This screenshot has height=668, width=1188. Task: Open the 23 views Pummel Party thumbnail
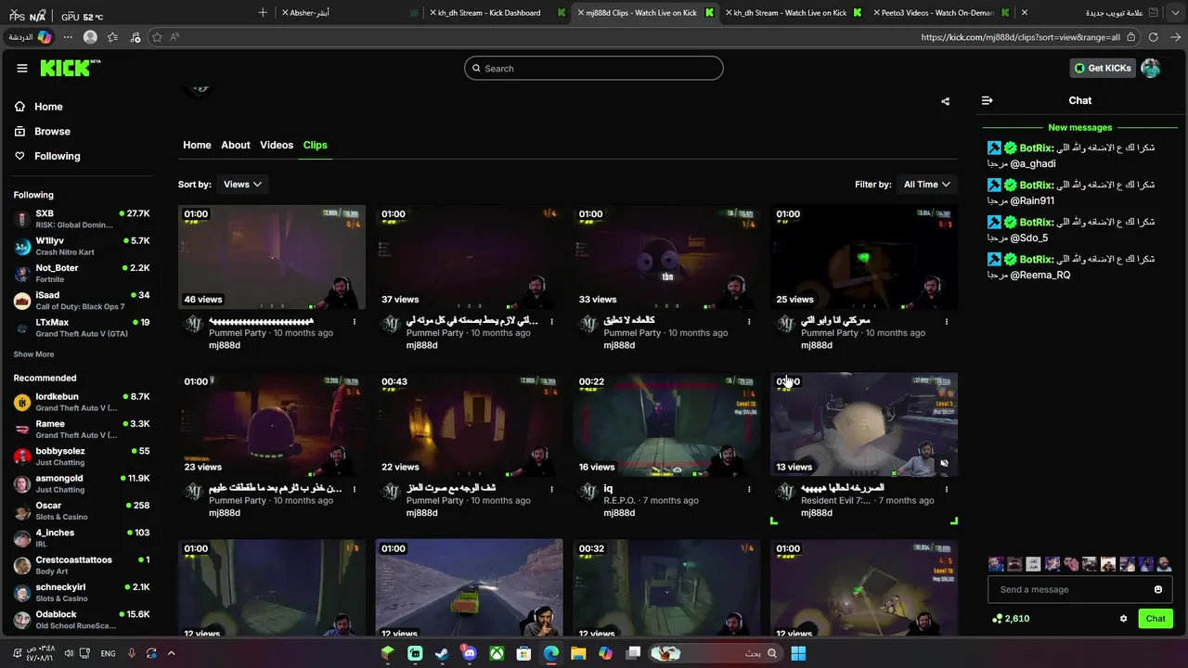pyautogui.click(x=272, y=424)
